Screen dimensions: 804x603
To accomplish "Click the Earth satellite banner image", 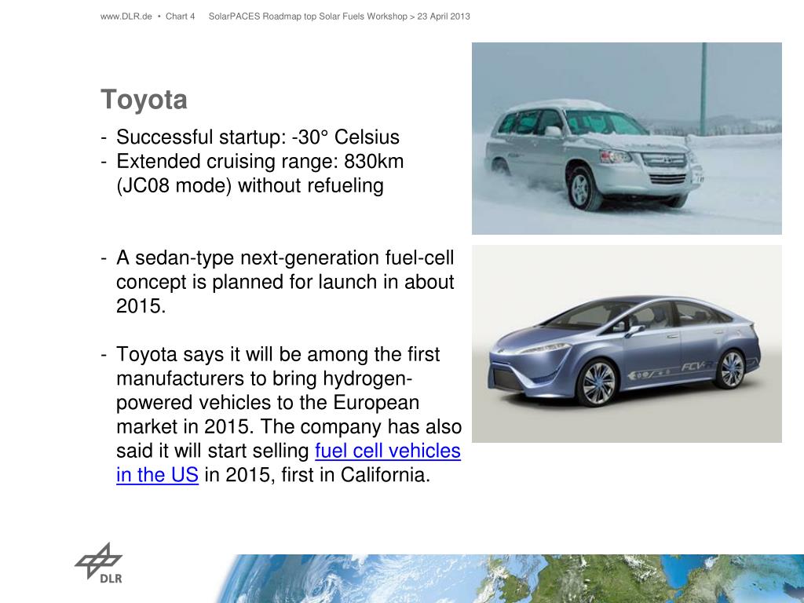I will pyautogui.click(x=510, y=579).
